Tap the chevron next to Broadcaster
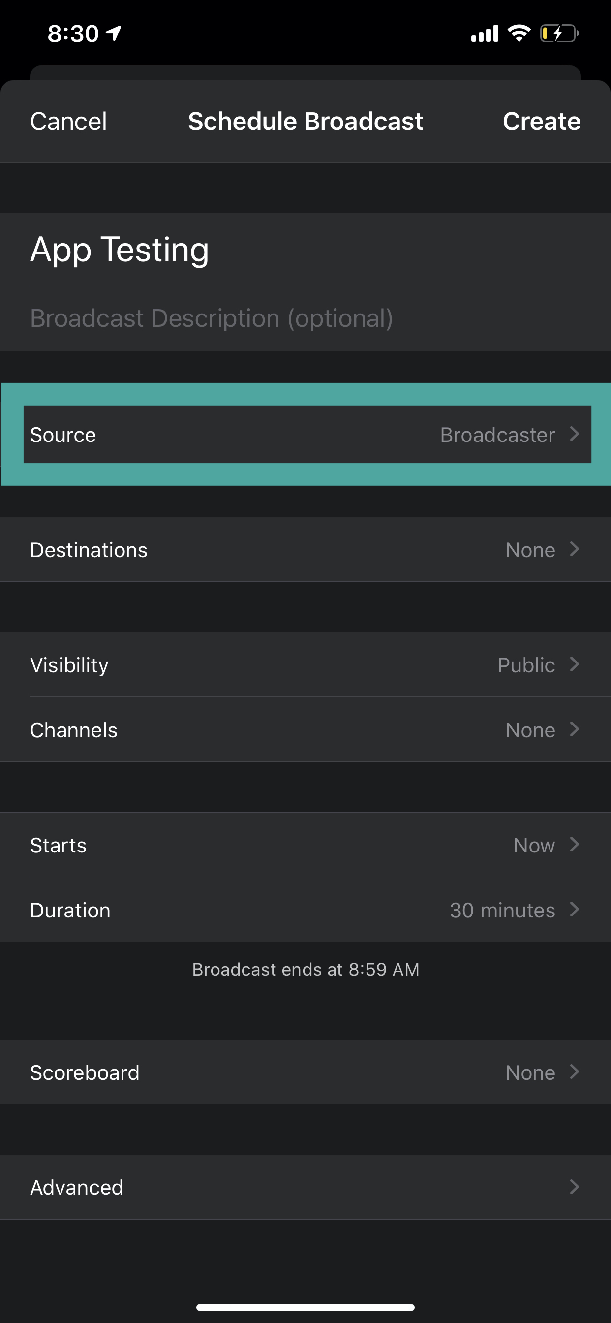The image size is (611, 1323). pos(575,434)
